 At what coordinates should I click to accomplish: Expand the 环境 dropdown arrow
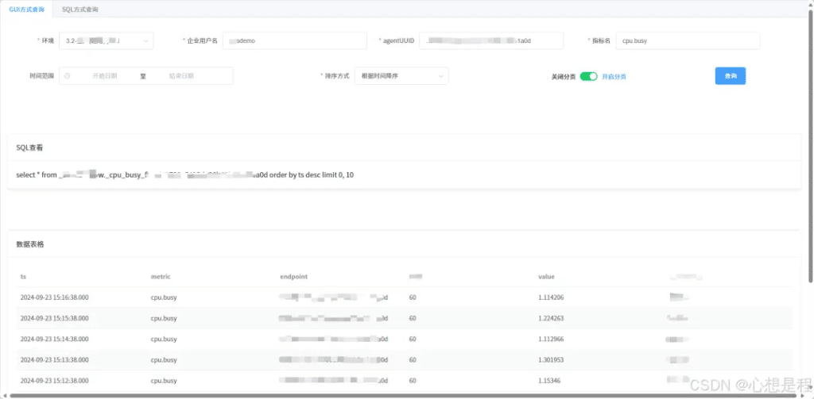tap(145, 40)
